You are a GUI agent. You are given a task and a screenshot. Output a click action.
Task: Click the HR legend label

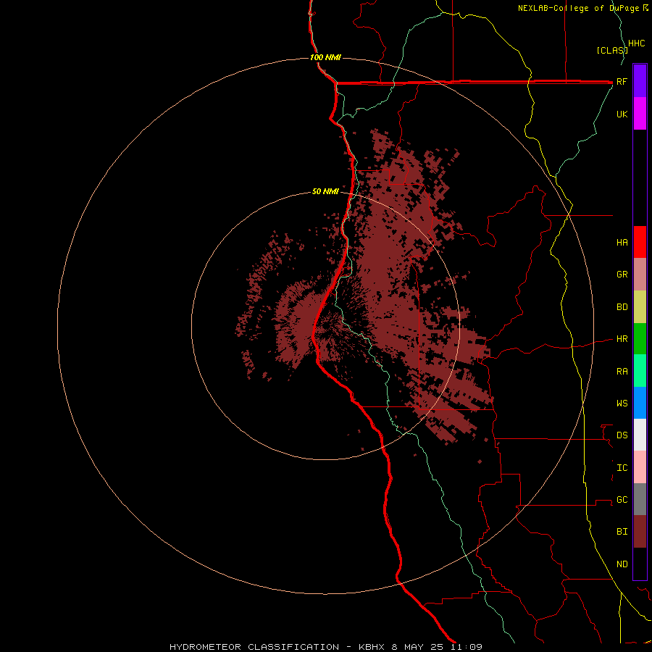[x=622, y=339]
